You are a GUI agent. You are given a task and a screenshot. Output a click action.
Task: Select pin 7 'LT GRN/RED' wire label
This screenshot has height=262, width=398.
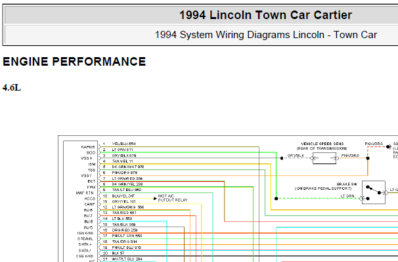pos(127,179)
